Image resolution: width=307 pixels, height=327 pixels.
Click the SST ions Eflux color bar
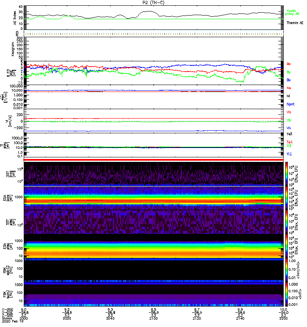(x=286, y=173)
